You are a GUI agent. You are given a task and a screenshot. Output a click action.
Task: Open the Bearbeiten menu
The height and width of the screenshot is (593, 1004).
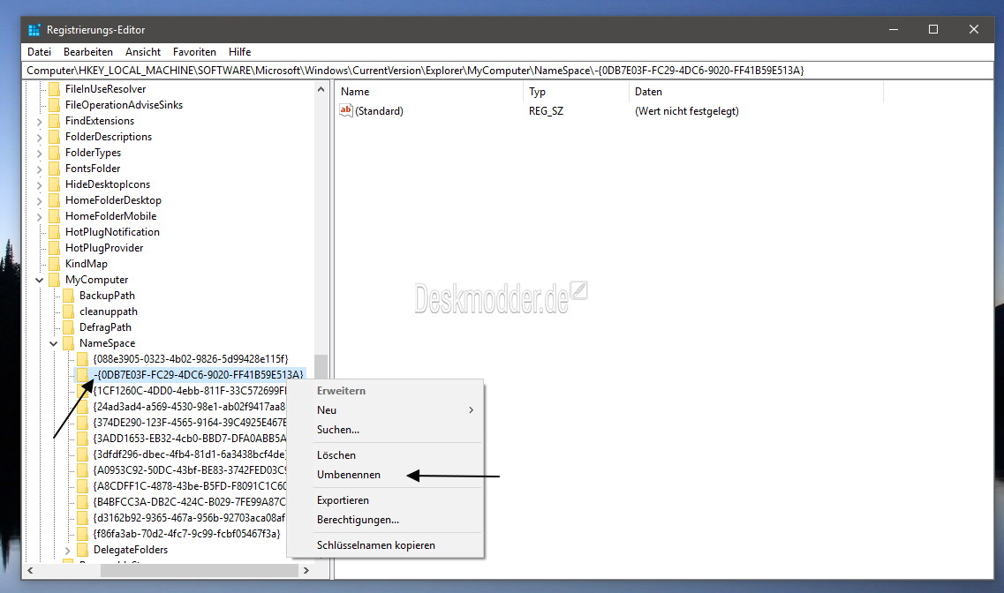click(87, 52)
